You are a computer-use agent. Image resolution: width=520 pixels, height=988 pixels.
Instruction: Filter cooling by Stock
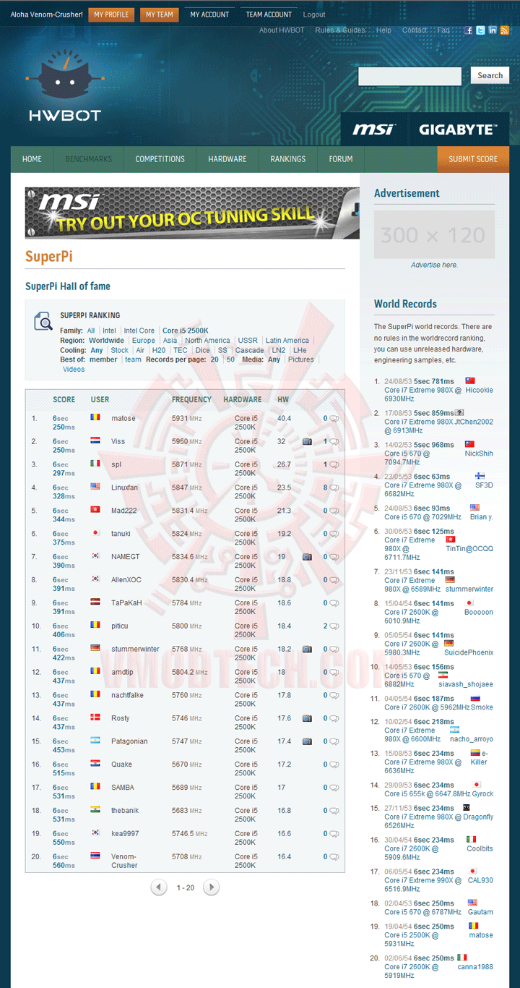[120, 350]
